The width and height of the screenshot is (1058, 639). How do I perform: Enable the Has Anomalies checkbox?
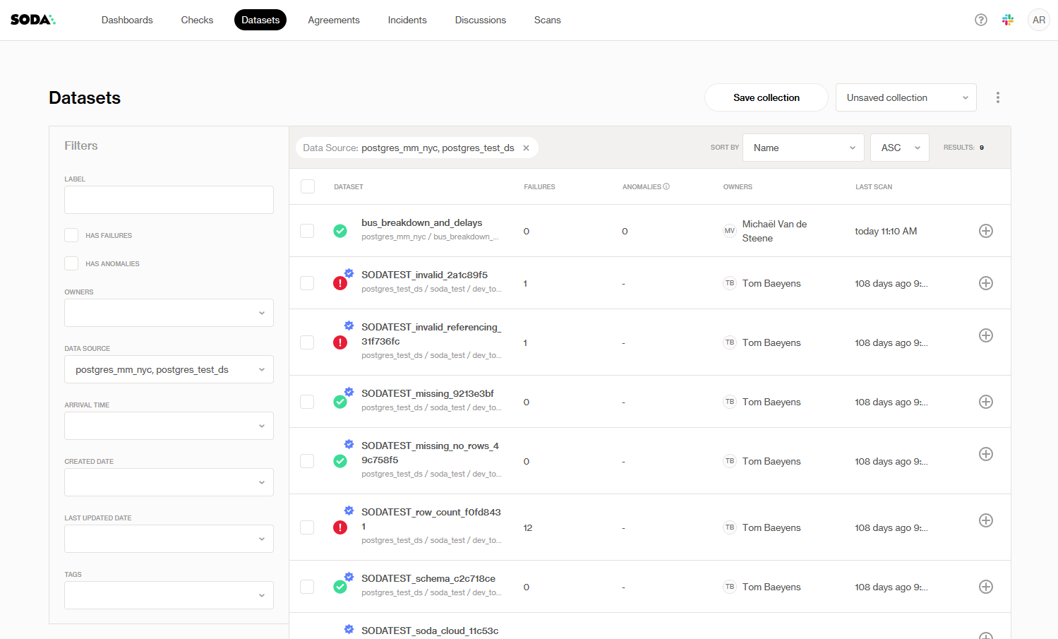[71, 263]
